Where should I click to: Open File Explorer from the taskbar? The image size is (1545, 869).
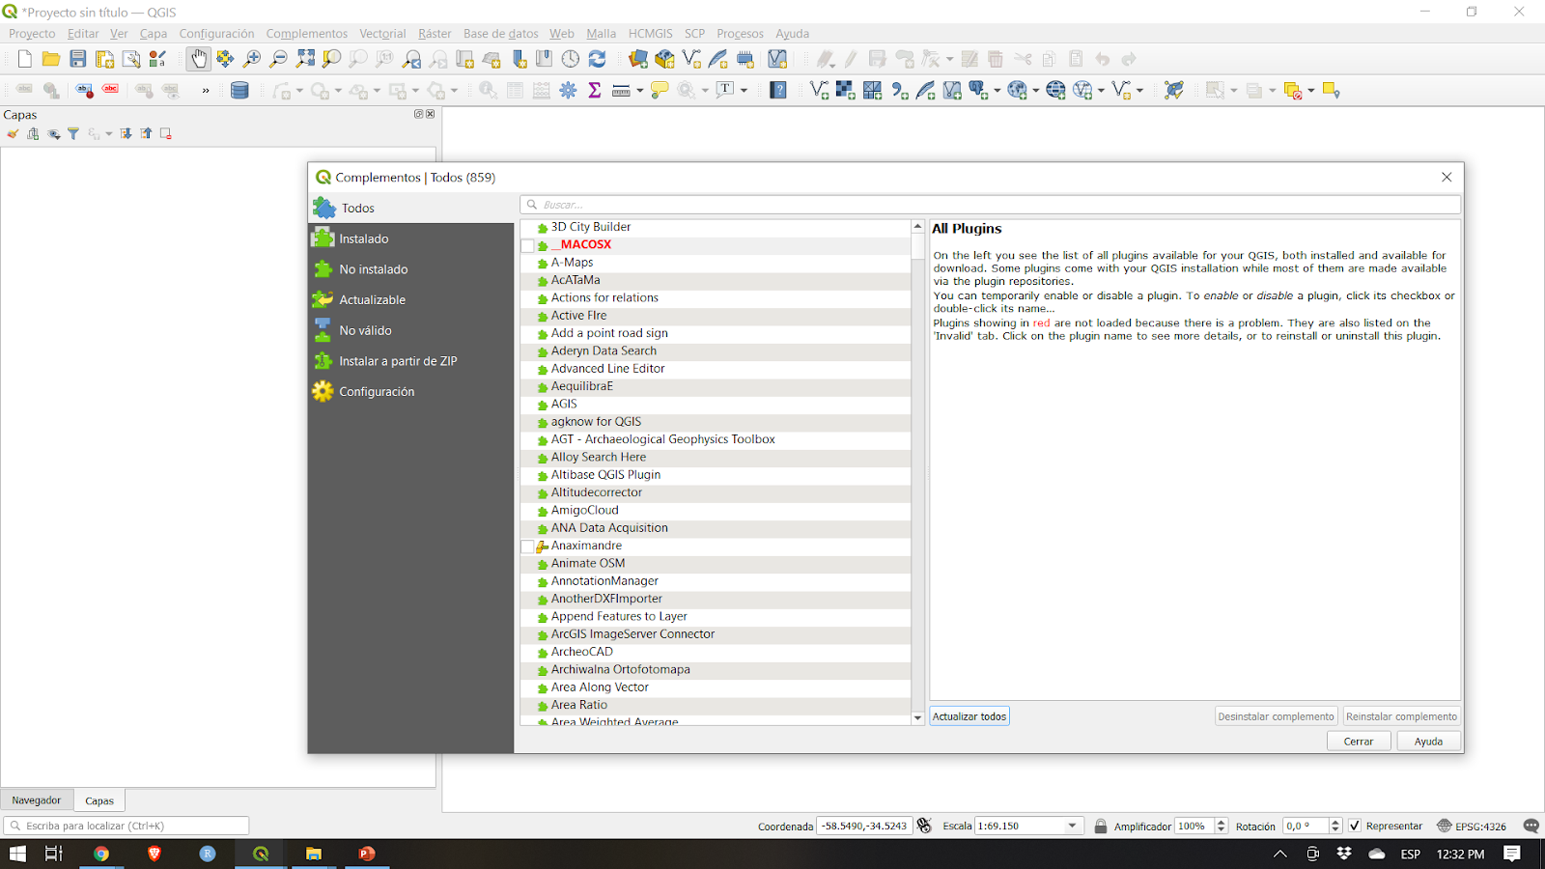314,854
